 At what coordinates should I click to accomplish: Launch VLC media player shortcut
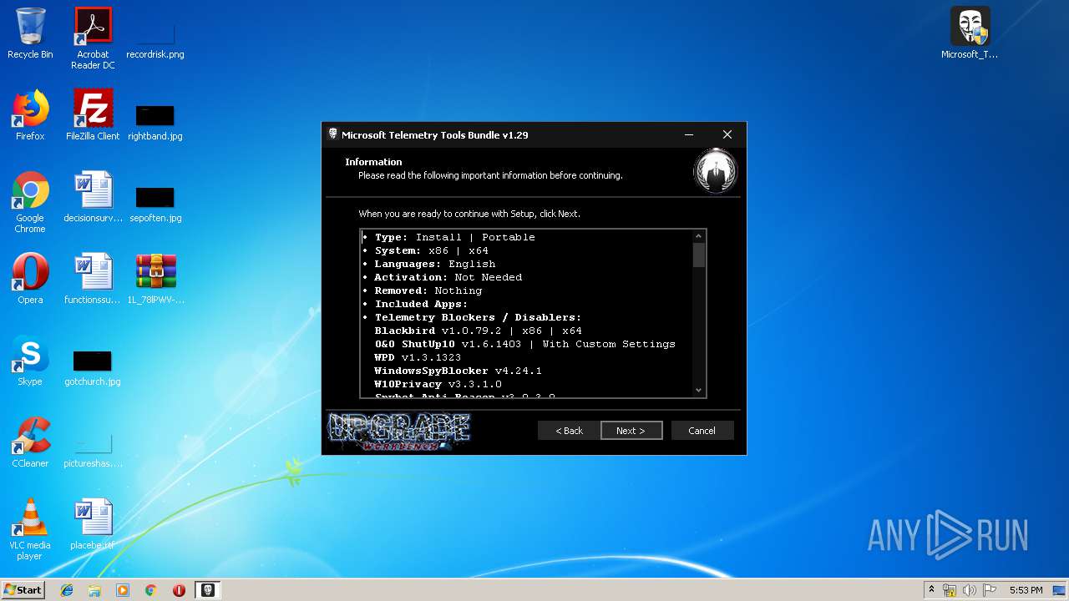click(30, 529)
